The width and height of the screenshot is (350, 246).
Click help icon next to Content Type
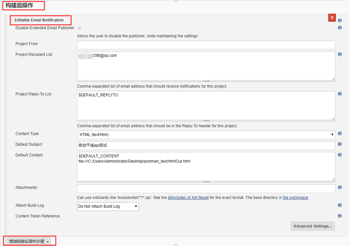coord(340,134)
